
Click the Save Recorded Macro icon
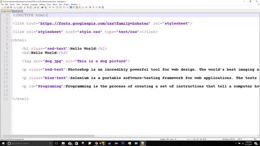pyautogui.click(x=103, y=7)
